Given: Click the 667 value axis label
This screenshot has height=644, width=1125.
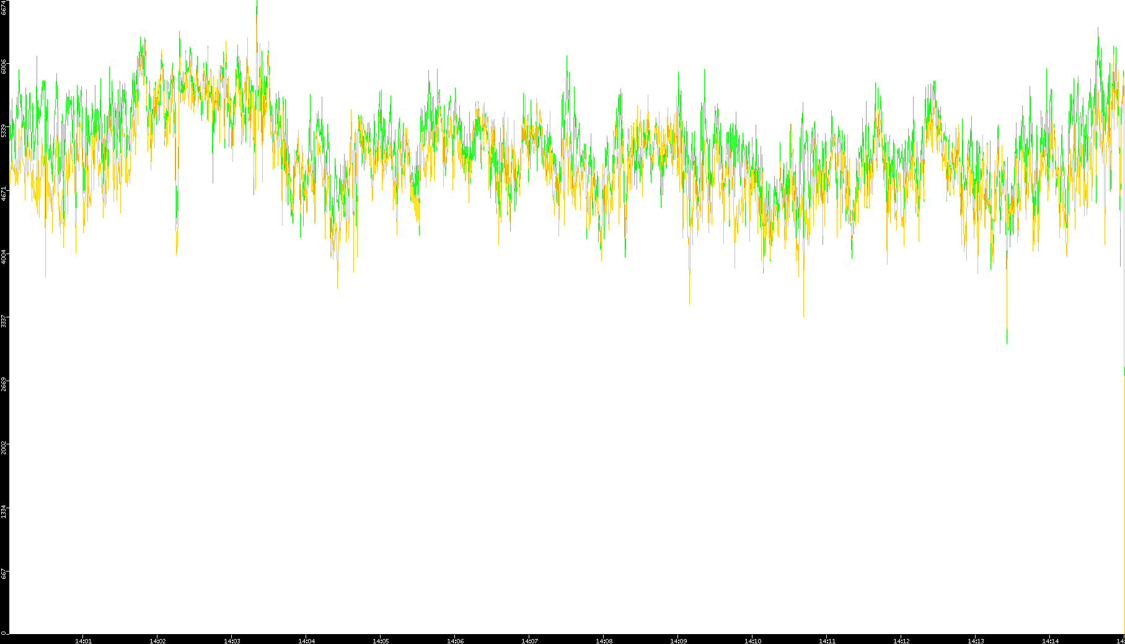Looking at the screenshot, I should point(4,574).
